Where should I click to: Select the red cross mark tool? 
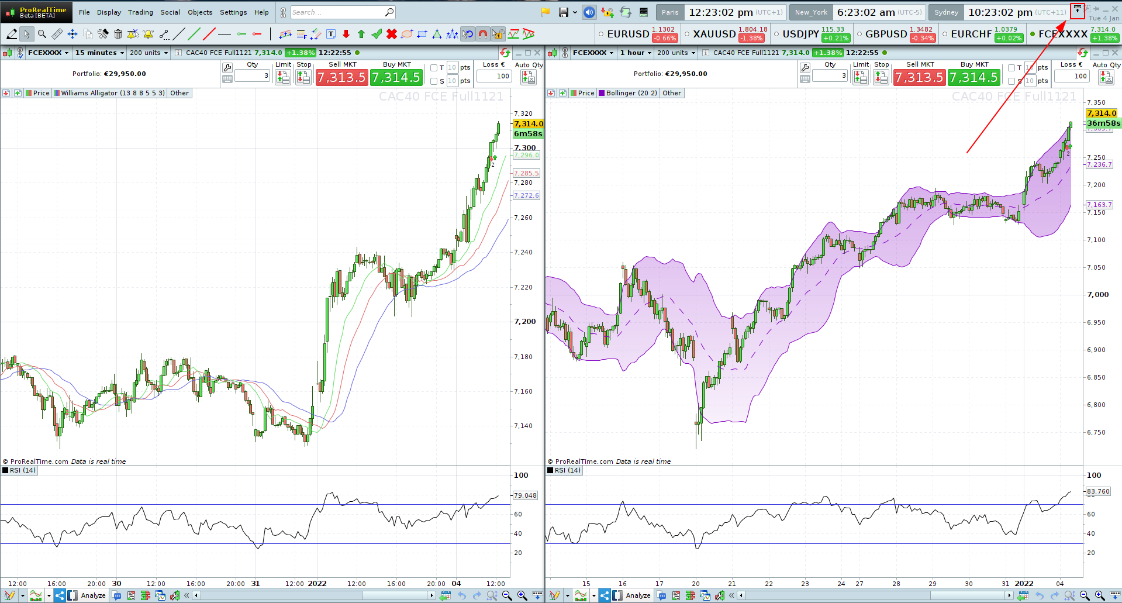[392, 34]
